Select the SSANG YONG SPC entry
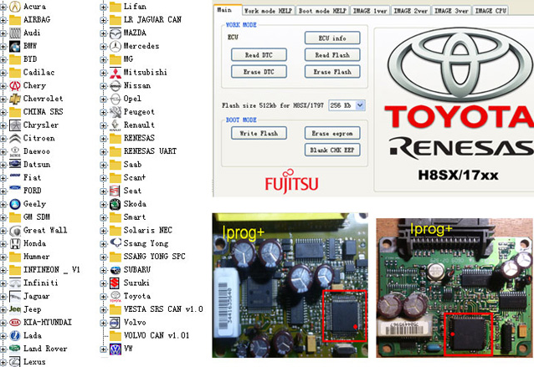The height and width of the screenshot is (367, 534). coord(154,257)
